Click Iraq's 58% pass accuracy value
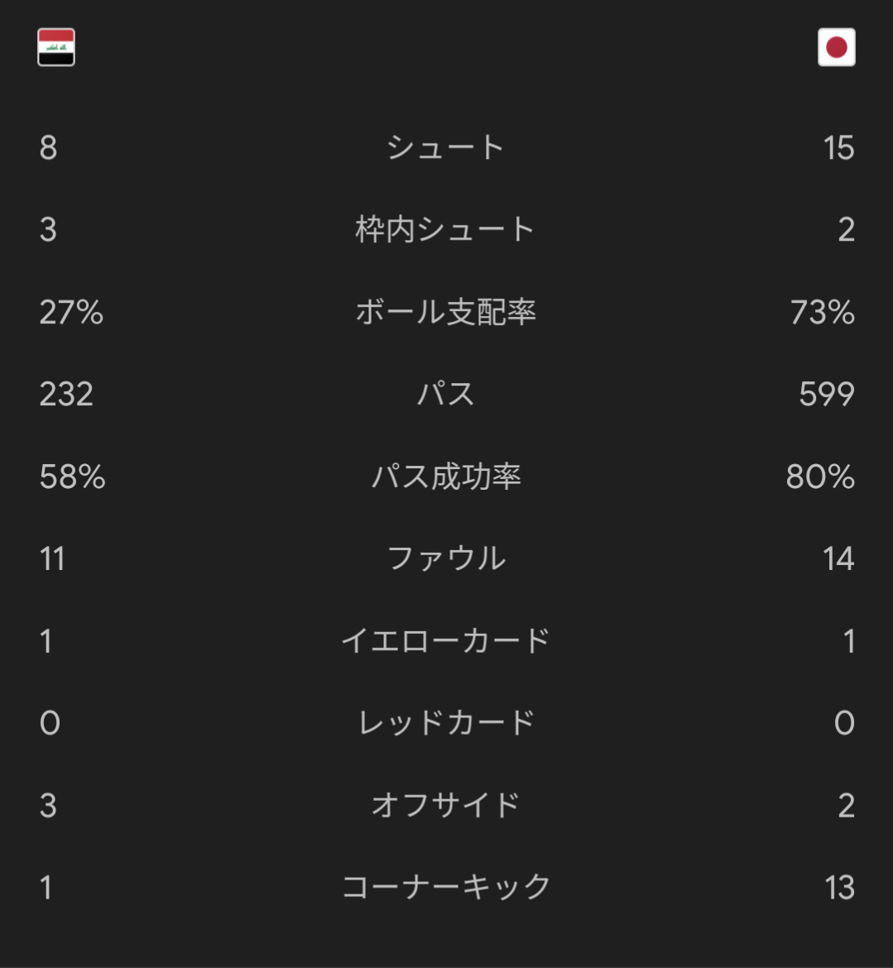This screenshot has width=893, height=968. pos(72,477)
